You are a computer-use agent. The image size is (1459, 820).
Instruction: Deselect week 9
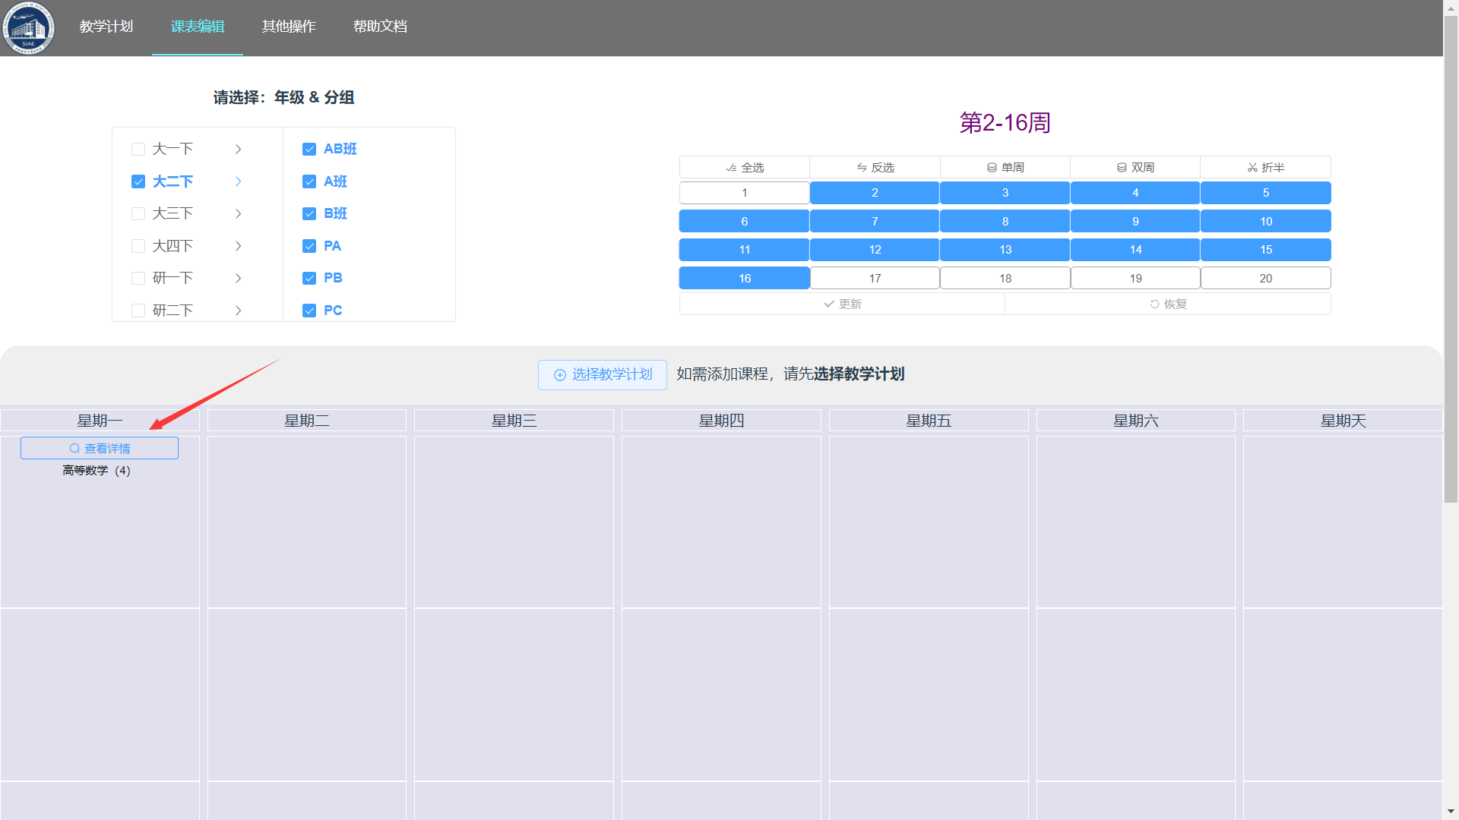pyautogui.click(x=1135, y=221)
